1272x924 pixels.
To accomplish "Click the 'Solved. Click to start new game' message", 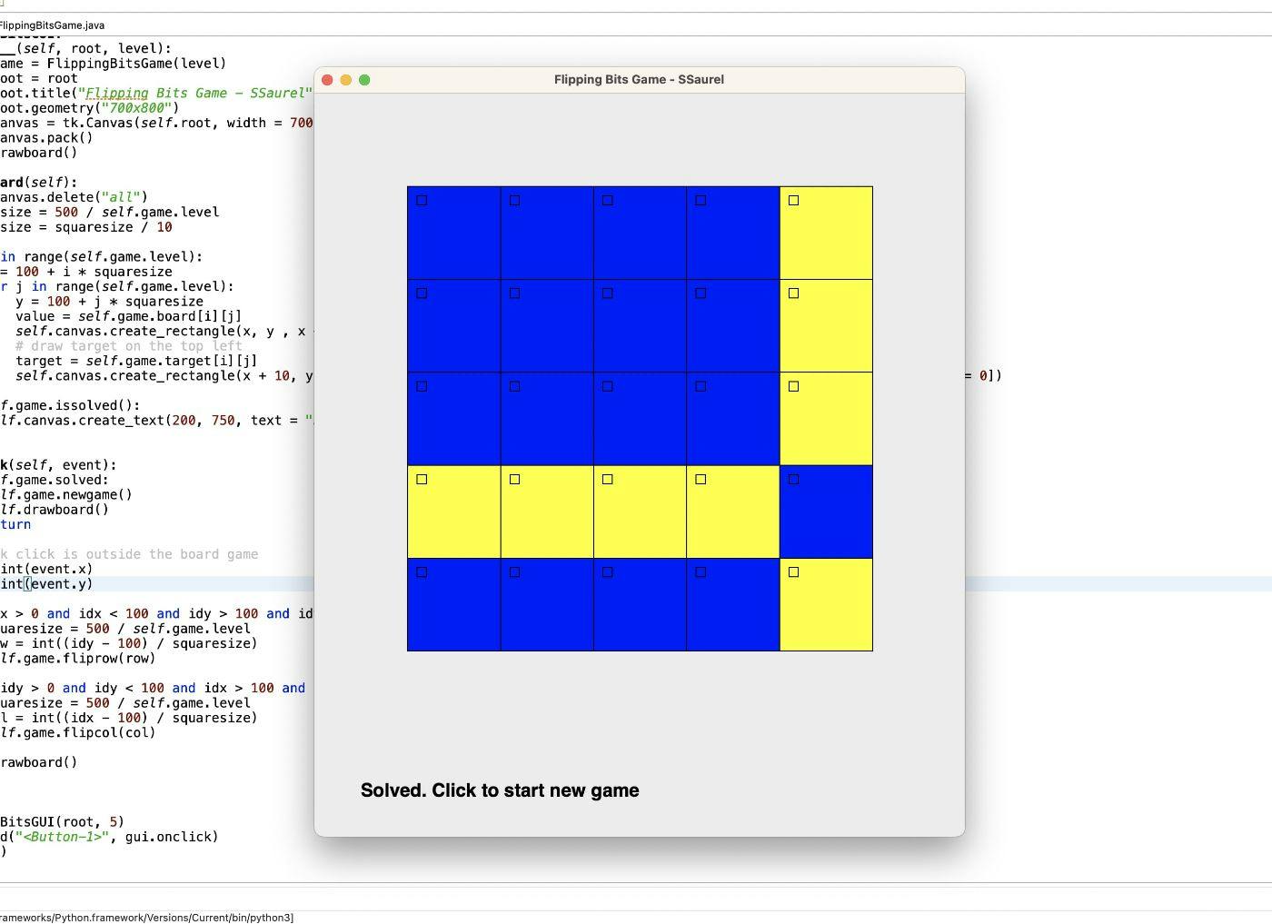I will click(499, 790).
